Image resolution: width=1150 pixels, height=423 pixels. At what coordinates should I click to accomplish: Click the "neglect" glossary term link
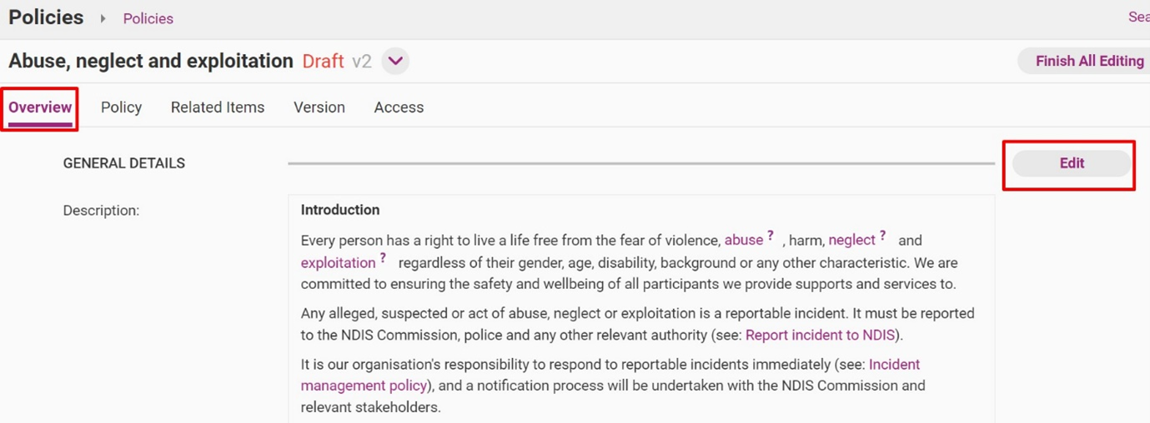[851, 241]
